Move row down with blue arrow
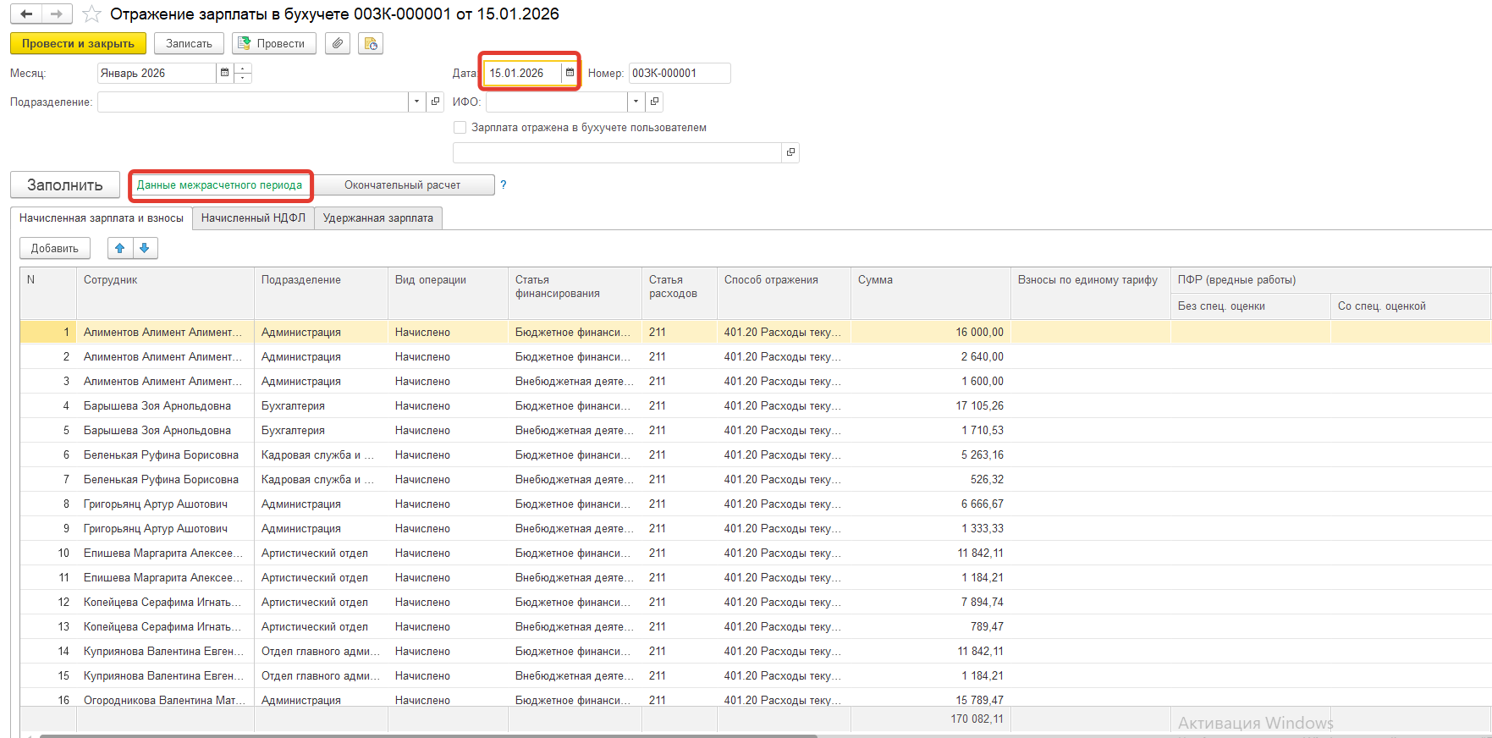The width and height of the screenshot is (1492, 738). 145,248
